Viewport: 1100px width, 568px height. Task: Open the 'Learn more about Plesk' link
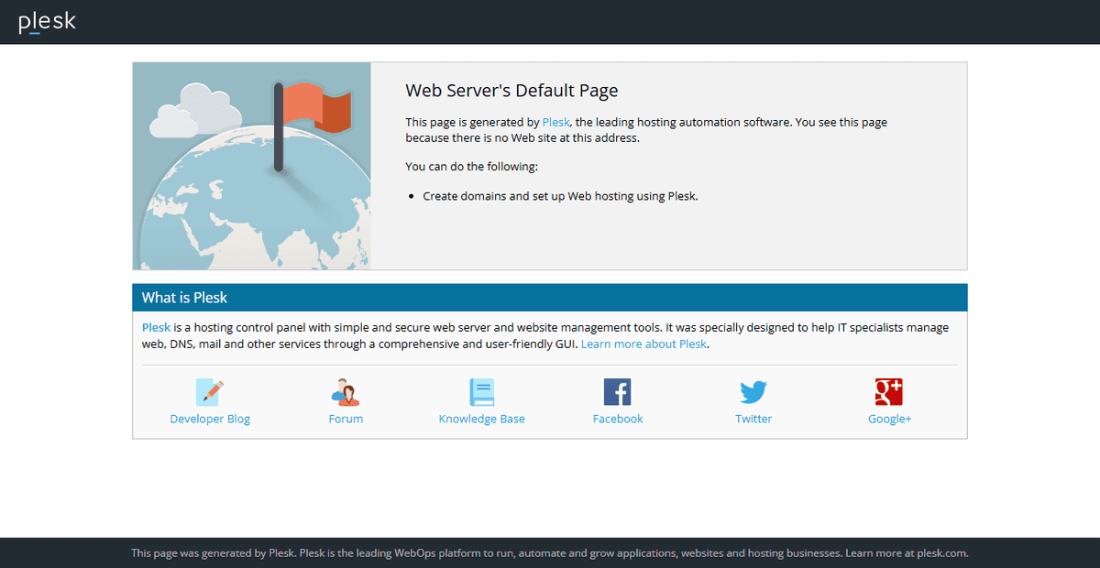pyautogui.click(x=643, y=344)
